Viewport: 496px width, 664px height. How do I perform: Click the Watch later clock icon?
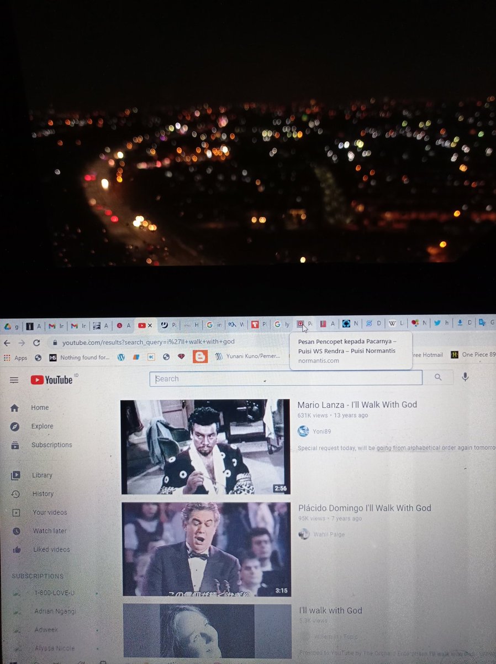16,531
